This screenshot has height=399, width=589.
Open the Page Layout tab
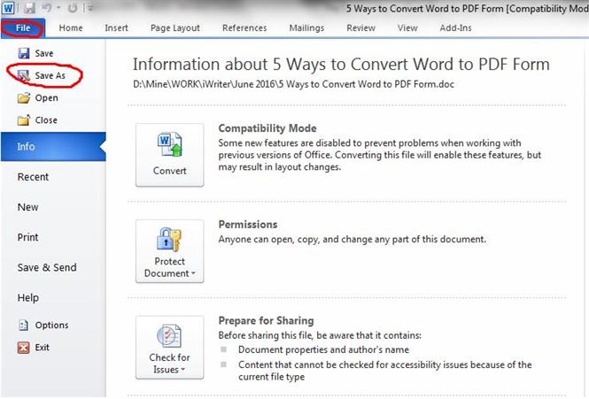175,28
